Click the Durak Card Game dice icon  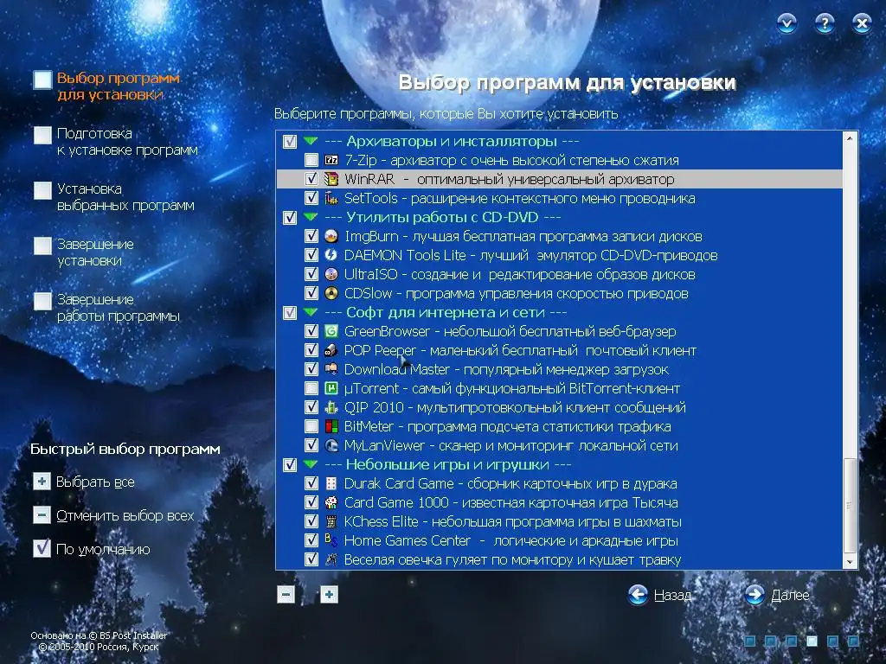[331, 483]
